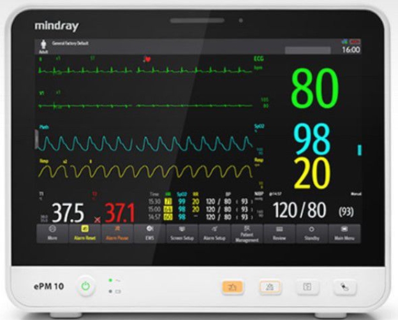Tap the NIBP label above 120/80
398x320 pixels.
(x=259, y=194)
